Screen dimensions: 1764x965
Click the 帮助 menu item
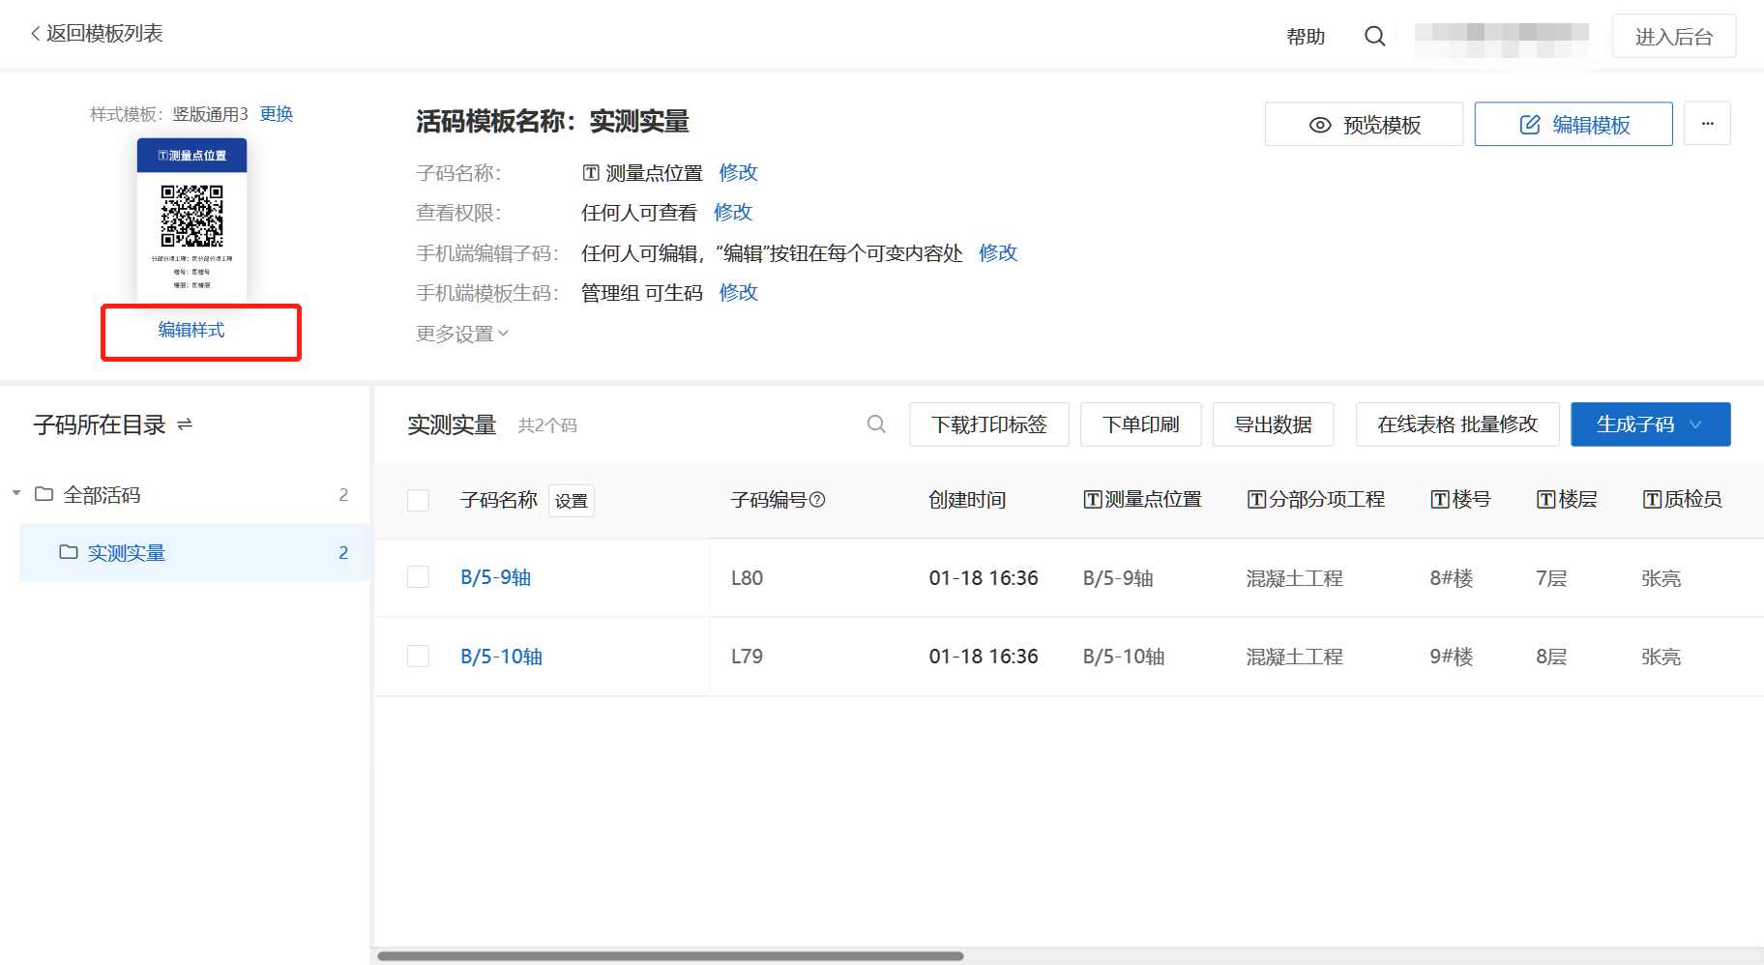point(1306,36)
